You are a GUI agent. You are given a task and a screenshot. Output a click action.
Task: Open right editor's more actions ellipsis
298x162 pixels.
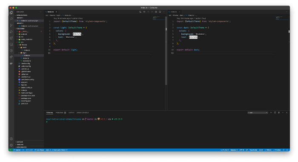pyautogui.click(x=287, y=12)
